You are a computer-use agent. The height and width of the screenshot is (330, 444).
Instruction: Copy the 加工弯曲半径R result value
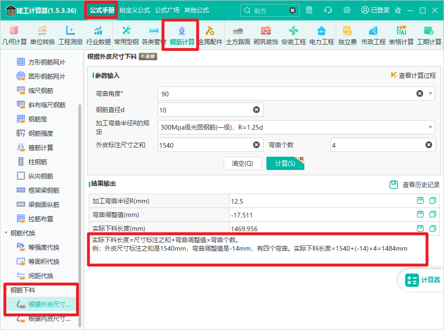(x=433, y=200)
